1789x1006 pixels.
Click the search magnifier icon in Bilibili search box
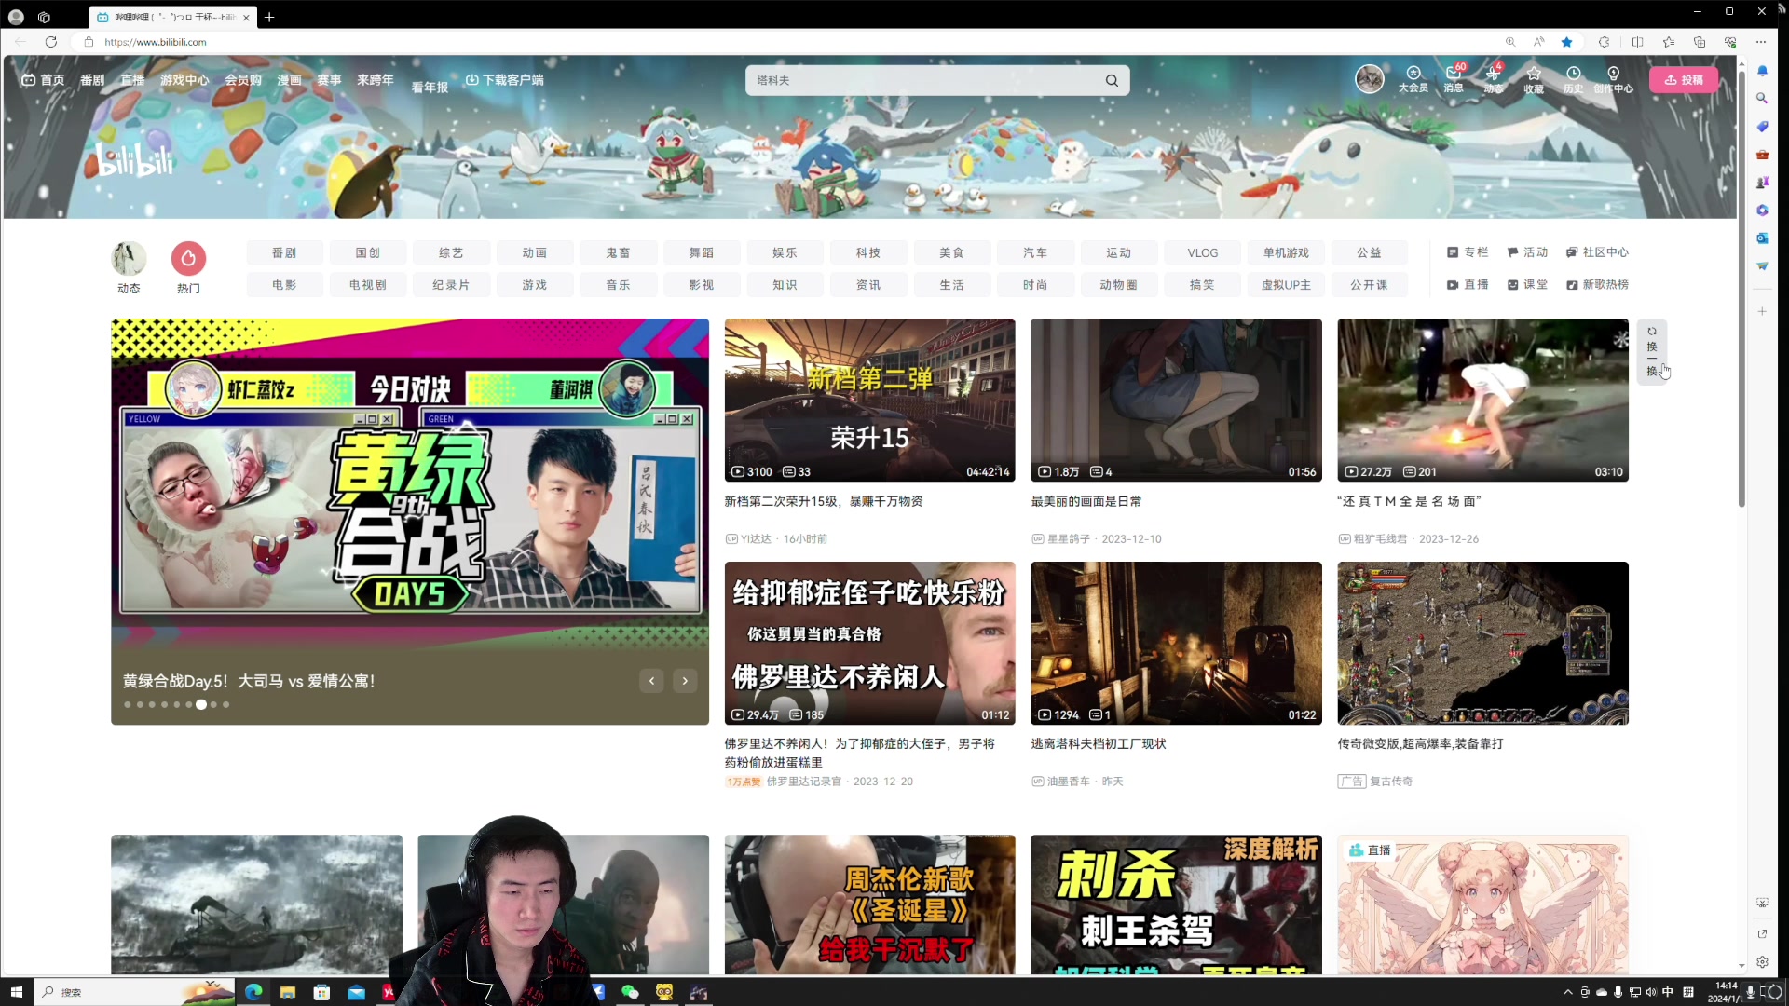point(1112,80)
